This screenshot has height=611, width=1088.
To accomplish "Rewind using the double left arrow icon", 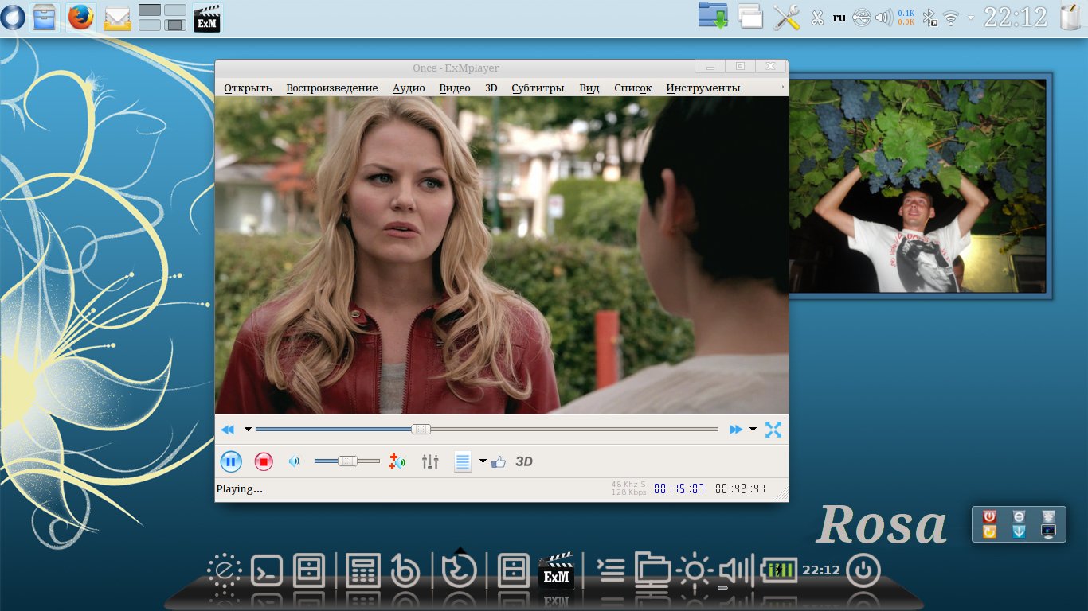I will [228, 430].
